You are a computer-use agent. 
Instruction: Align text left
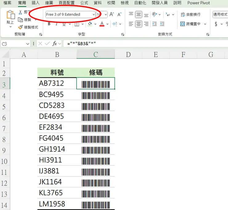point(131,24)
